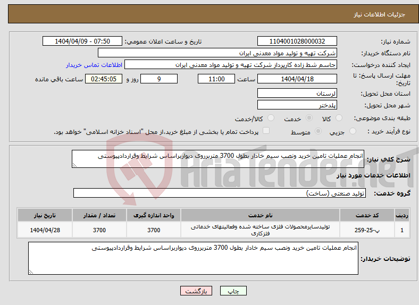Click the تعداد / مقدار column header
Image resolution: width=419 pixels, height=305 pixels.
[99, 215]
